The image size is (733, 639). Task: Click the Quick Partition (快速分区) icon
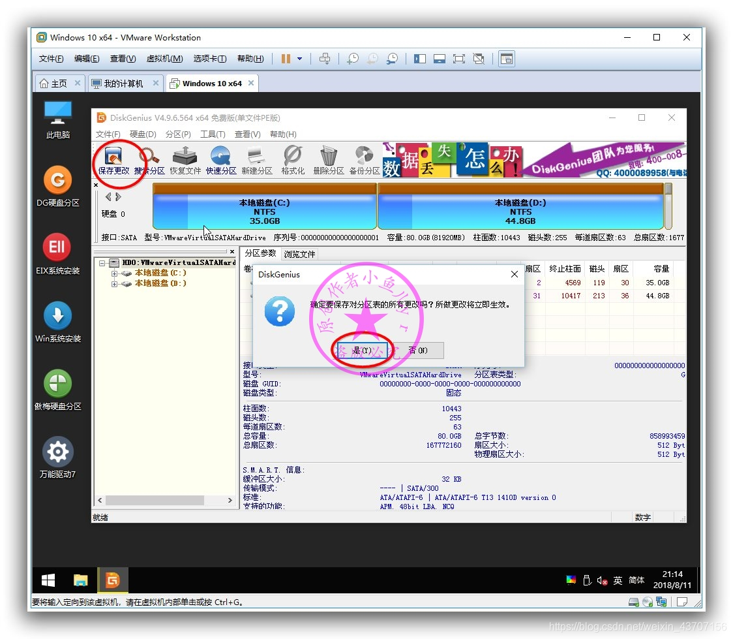point(221,160)
